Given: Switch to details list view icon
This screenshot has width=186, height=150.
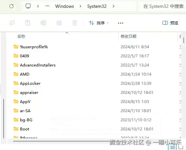Looking at the screenshot, I should (x=172, y=147).
